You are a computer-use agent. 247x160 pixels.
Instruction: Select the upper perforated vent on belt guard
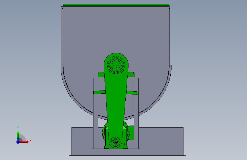click(116, 65)
